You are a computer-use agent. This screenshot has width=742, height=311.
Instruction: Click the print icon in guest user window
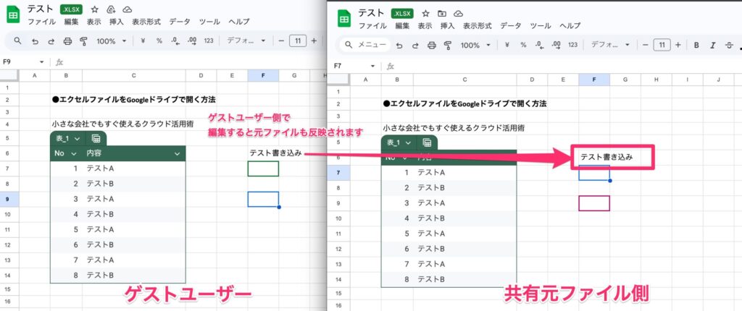[x=67, y=41]
